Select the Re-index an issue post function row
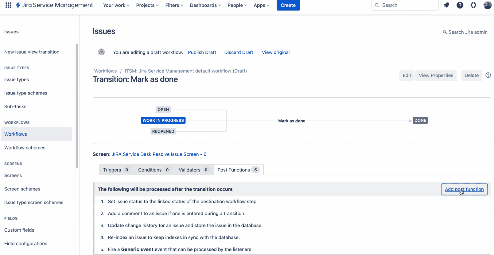 coord(292,238)
